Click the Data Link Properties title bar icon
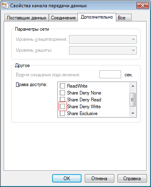 [5, 6]
